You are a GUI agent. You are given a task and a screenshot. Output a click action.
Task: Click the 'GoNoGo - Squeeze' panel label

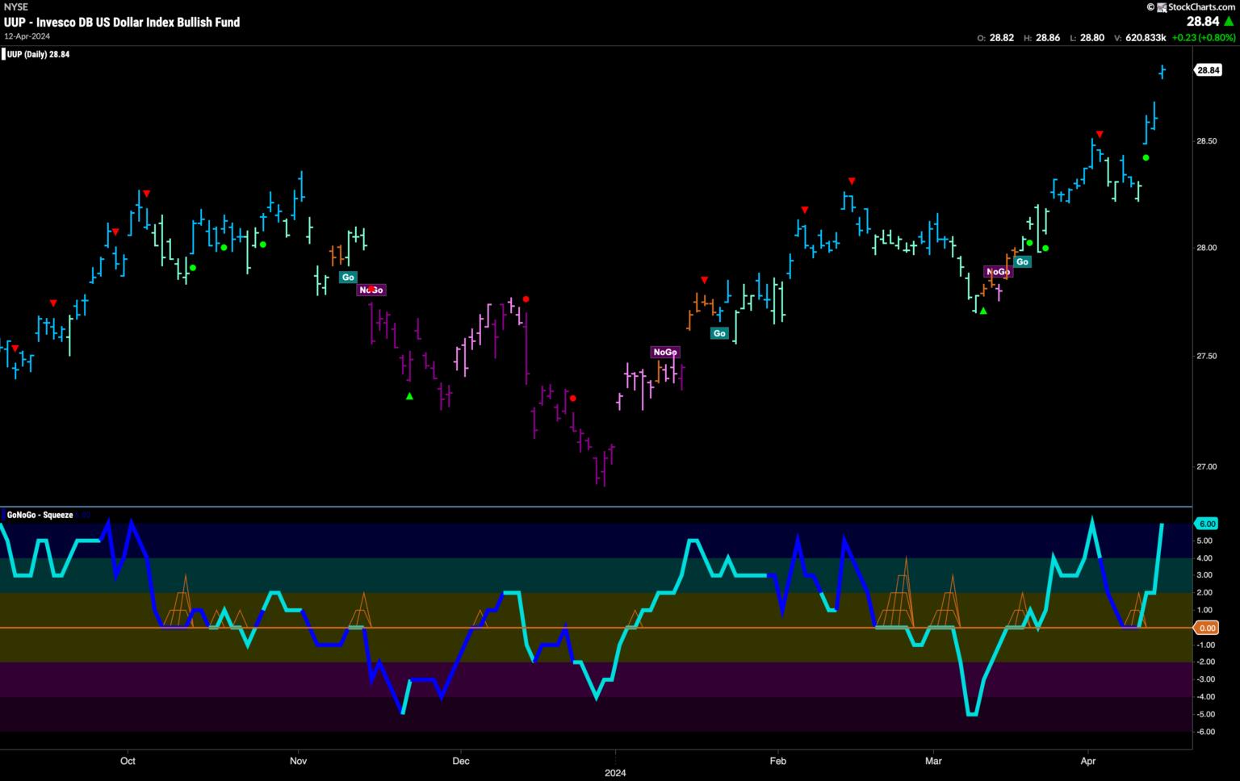[40, 515]
